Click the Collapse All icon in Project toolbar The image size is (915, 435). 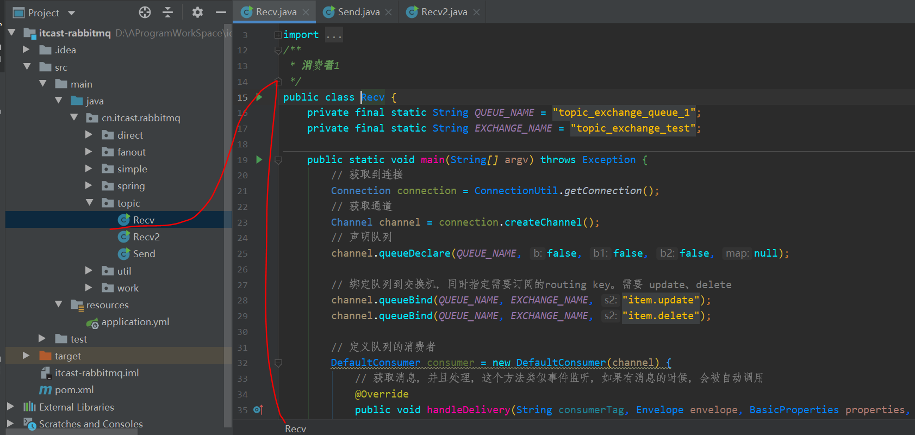pyautogui.click(x=168, y=12)
